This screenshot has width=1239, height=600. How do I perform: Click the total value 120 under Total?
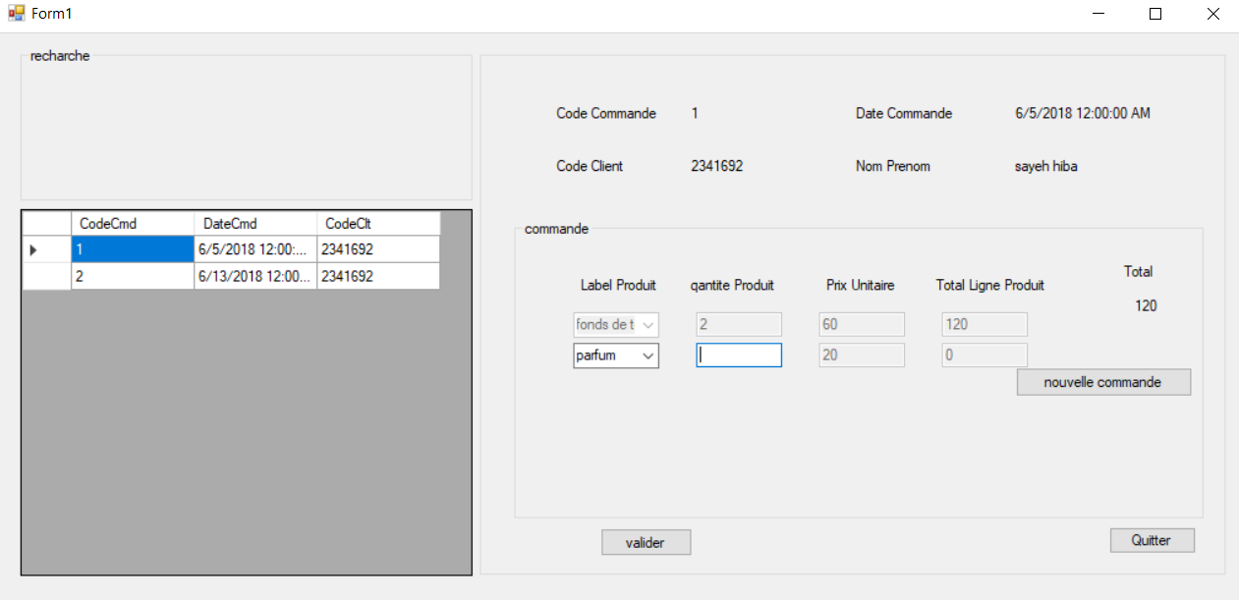point(1146,305)
